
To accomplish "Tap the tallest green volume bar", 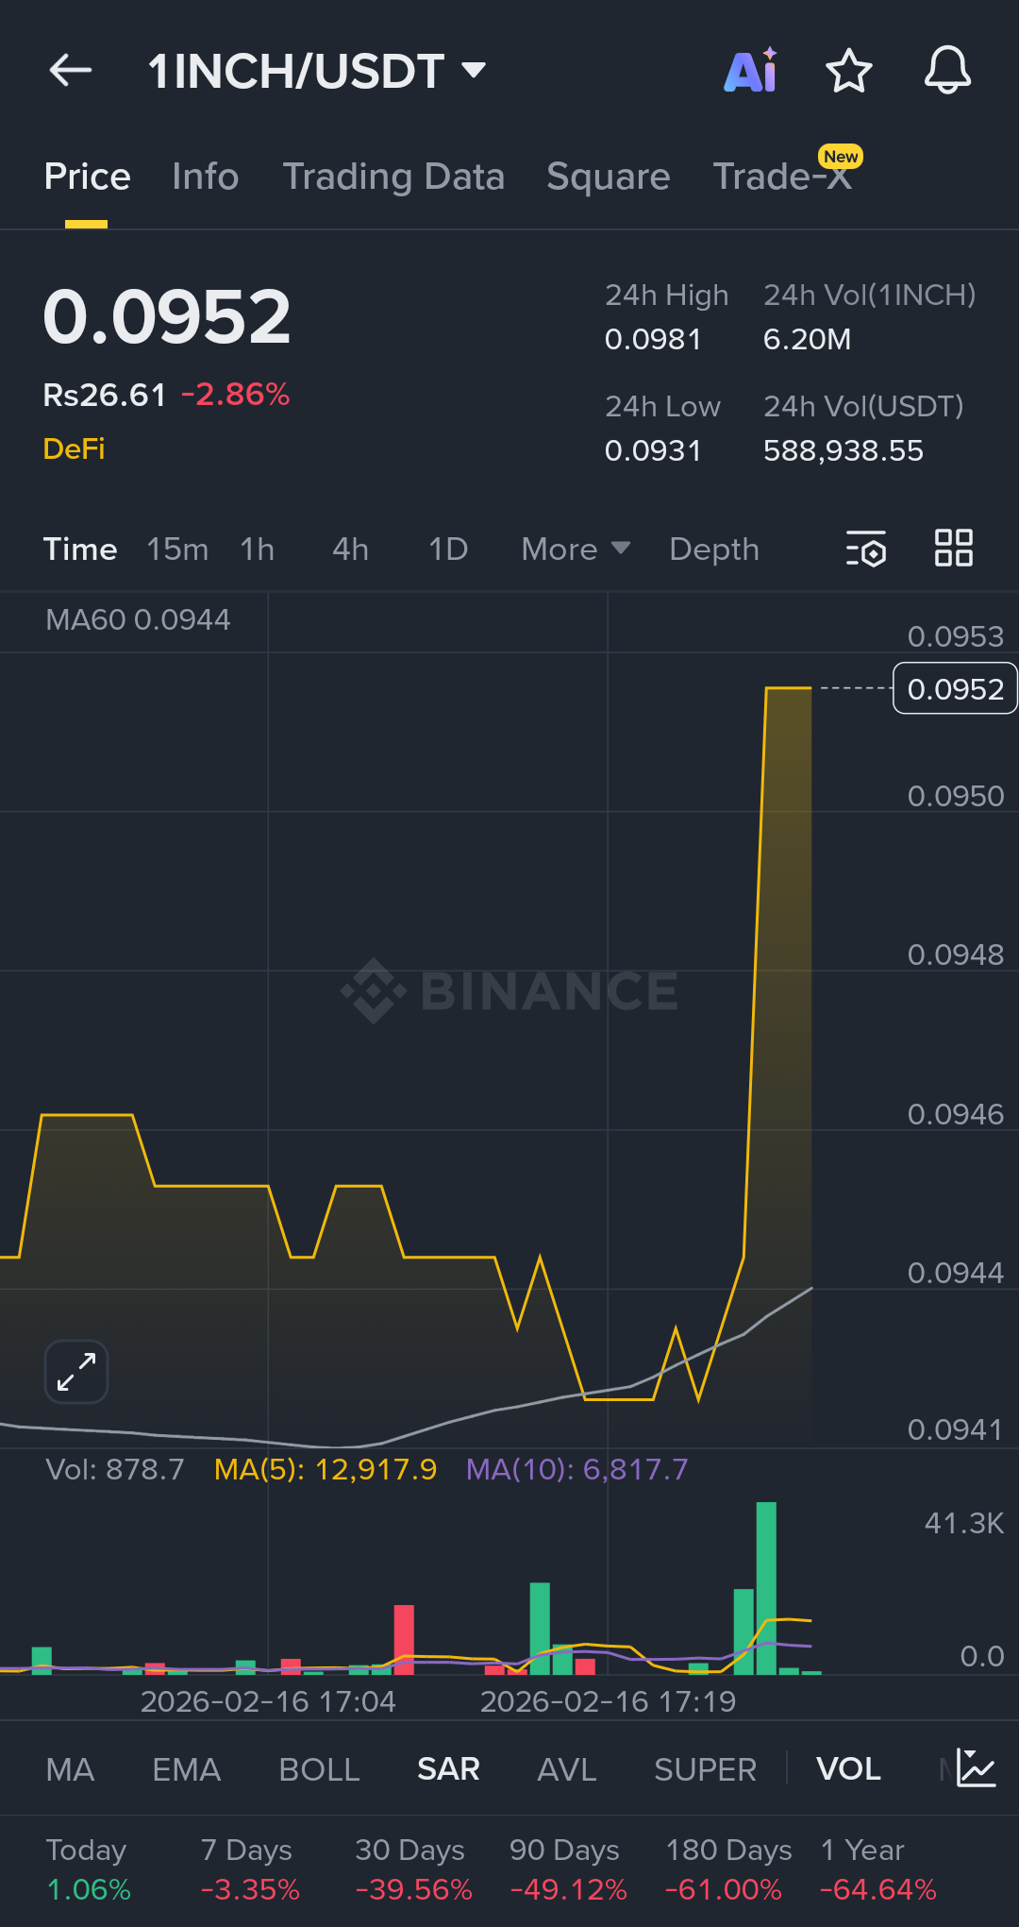I will pyautogui.click(x=766, y=1588).
